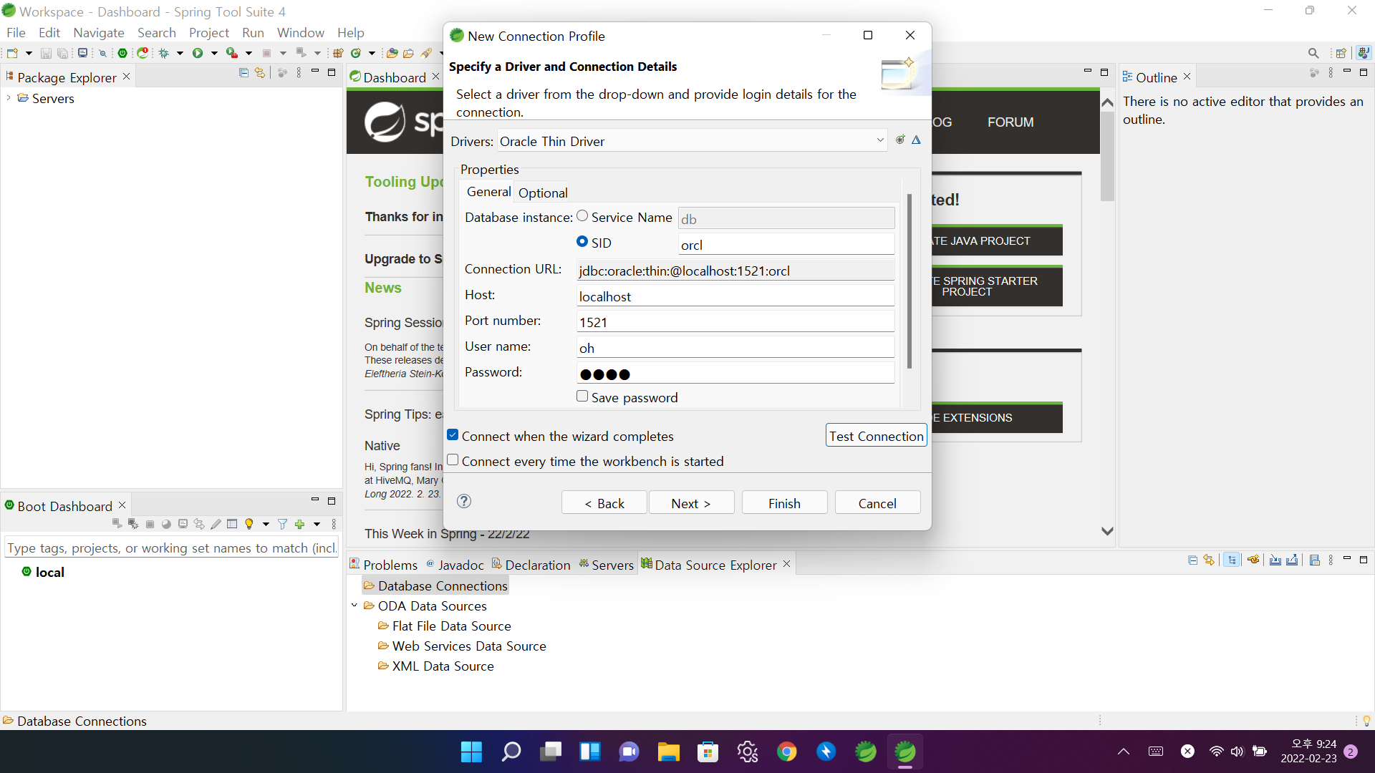Collapse the ODA Data Sources node
Viewport: 1375px width, 773px height.
coord(354,606)
